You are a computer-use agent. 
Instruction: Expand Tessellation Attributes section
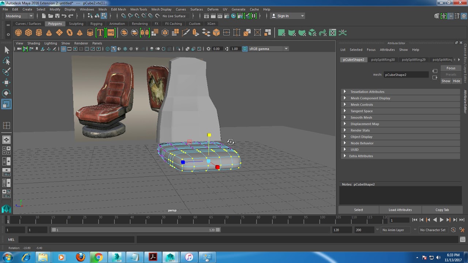[x=400, y=92]
